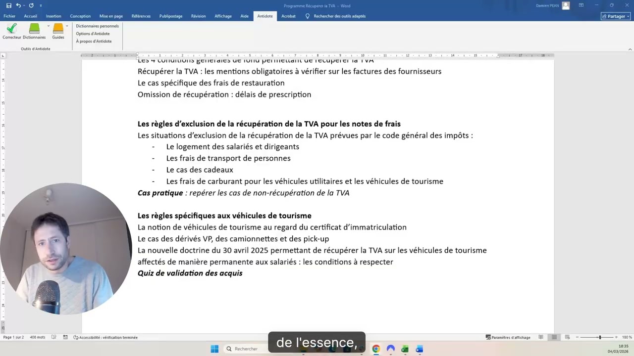Open the Fichier menu
Screen dimensions: 634x356
9,16
